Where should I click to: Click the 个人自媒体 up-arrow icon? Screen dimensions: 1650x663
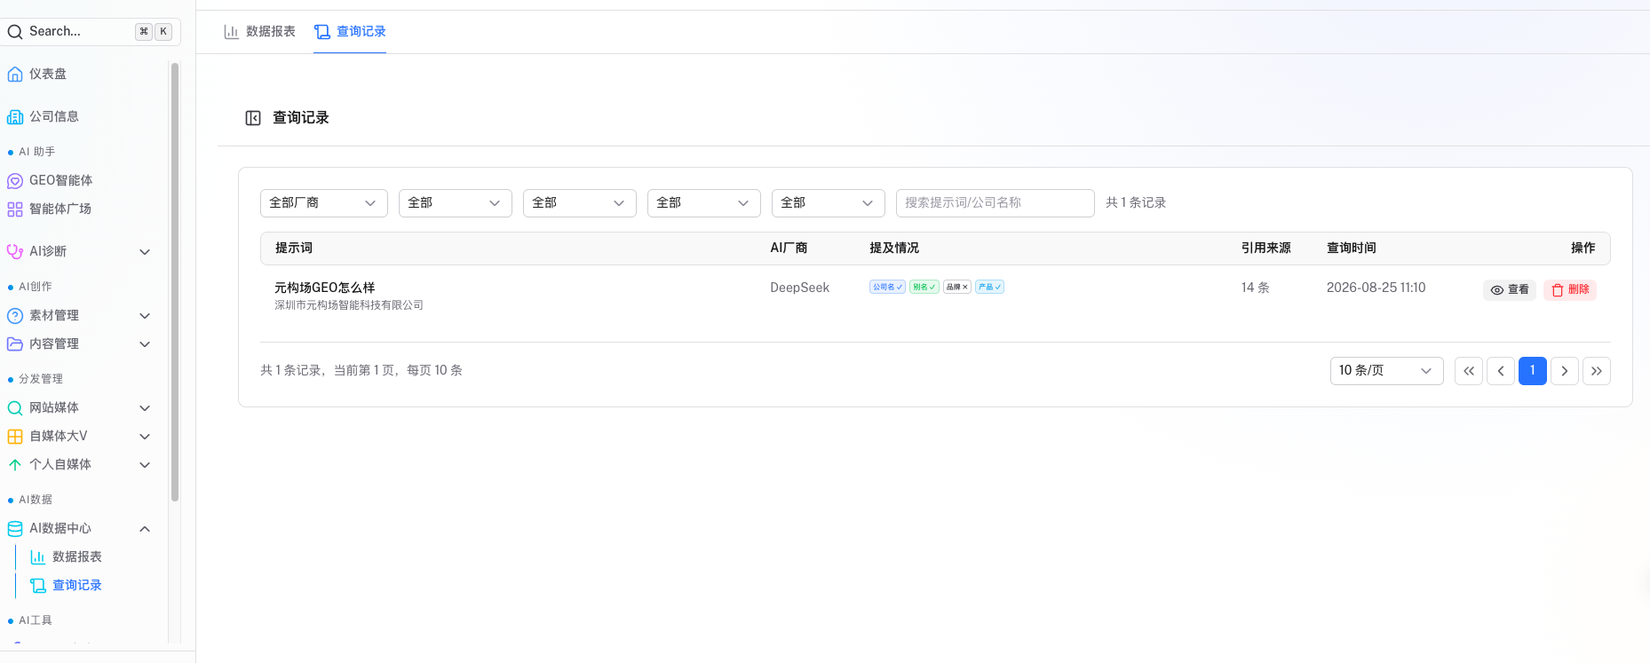15,465
